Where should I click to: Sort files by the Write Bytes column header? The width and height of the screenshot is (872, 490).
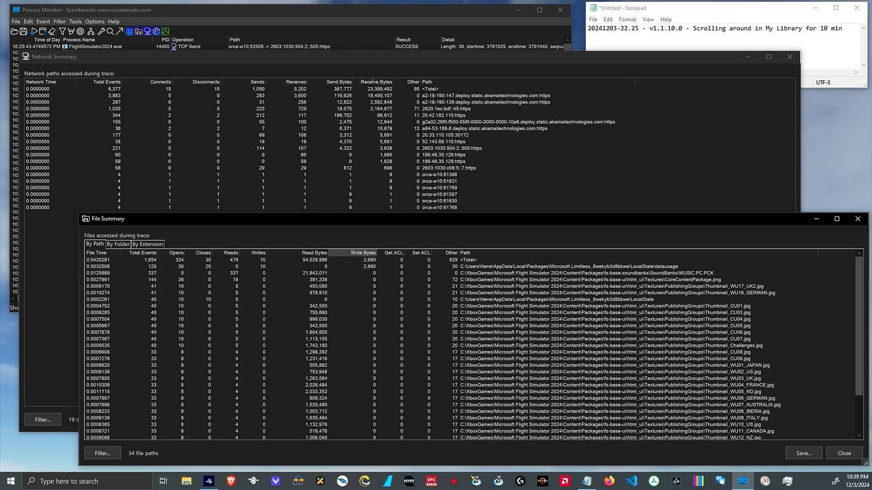coord(363,253)
